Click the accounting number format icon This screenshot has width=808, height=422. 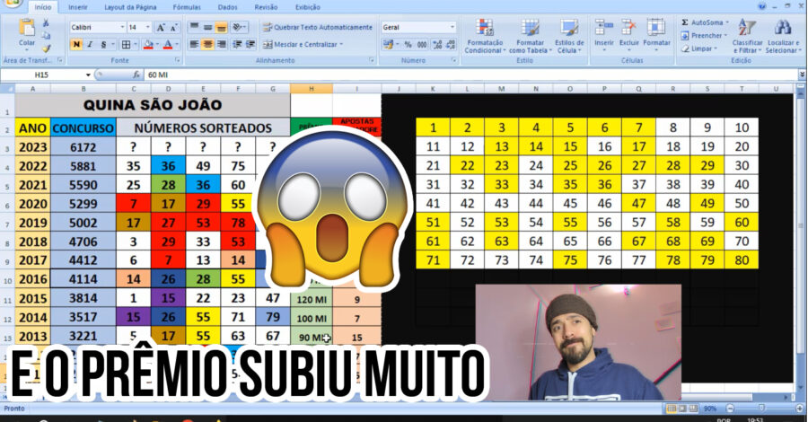click(x=388, y=45)
